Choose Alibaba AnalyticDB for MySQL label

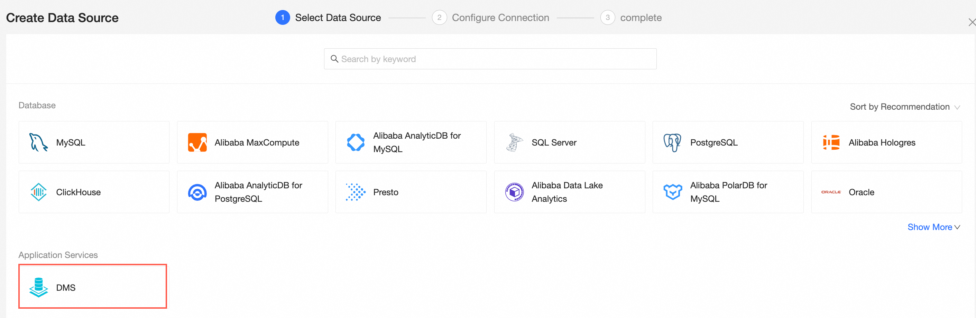tap(417, 142)
